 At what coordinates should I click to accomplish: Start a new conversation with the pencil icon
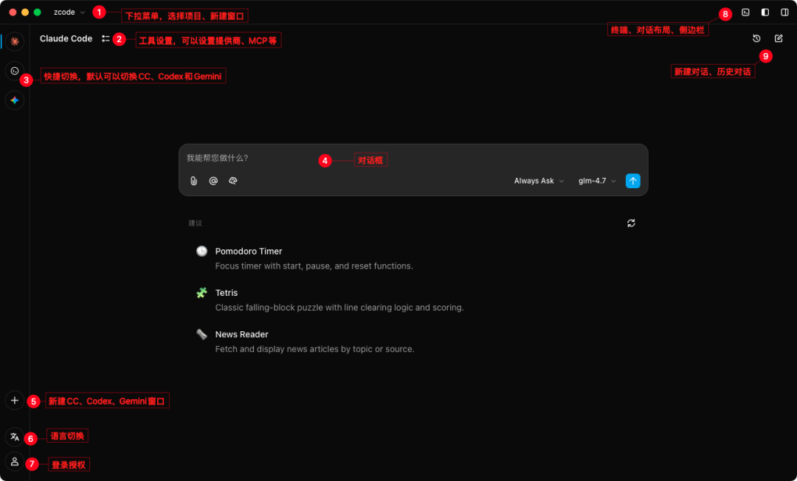tap(779, 38)
